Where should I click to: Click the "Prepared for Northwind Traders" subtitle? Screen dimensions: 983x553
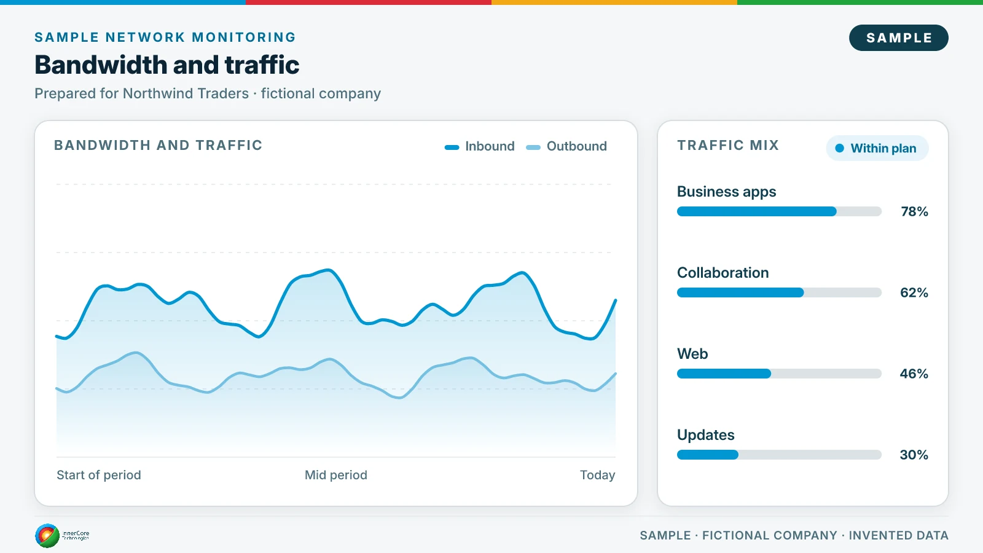[208, 93]
